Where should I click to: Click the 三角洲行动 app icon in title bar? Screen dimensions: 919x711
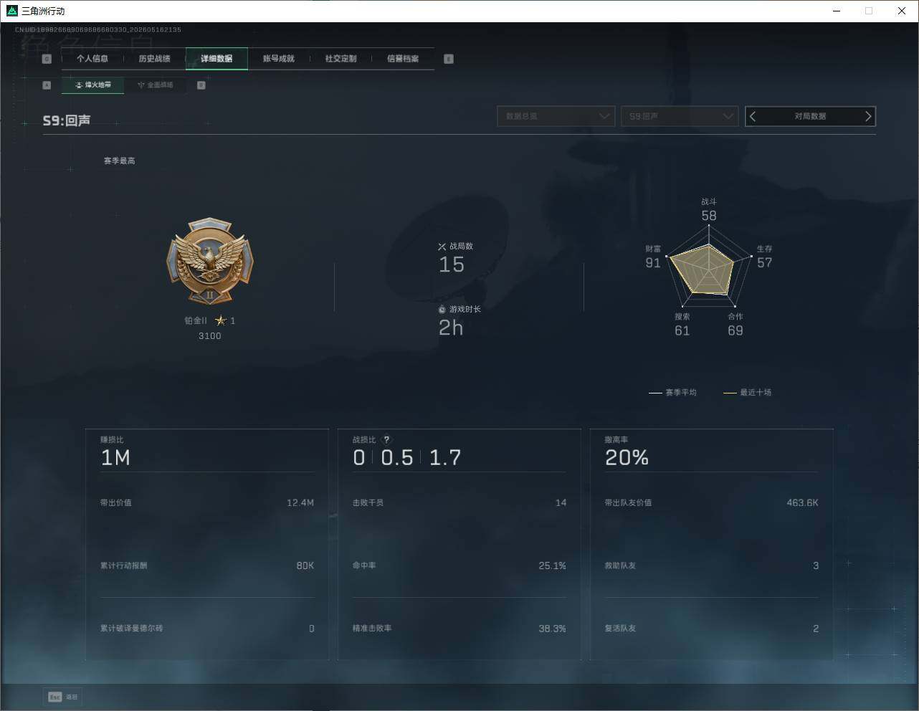point(11,11)
